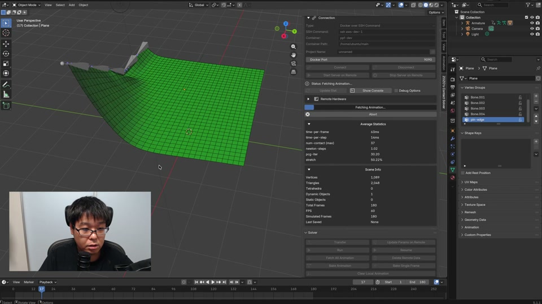Image resolution: width=542 pixels, height=304 pixels.
Task: Collapse the Average Statistics section
Action: 309,124
